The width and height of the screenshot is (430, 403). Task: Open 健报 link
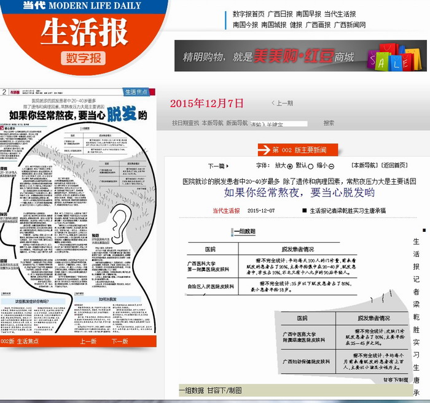point(296,25)
